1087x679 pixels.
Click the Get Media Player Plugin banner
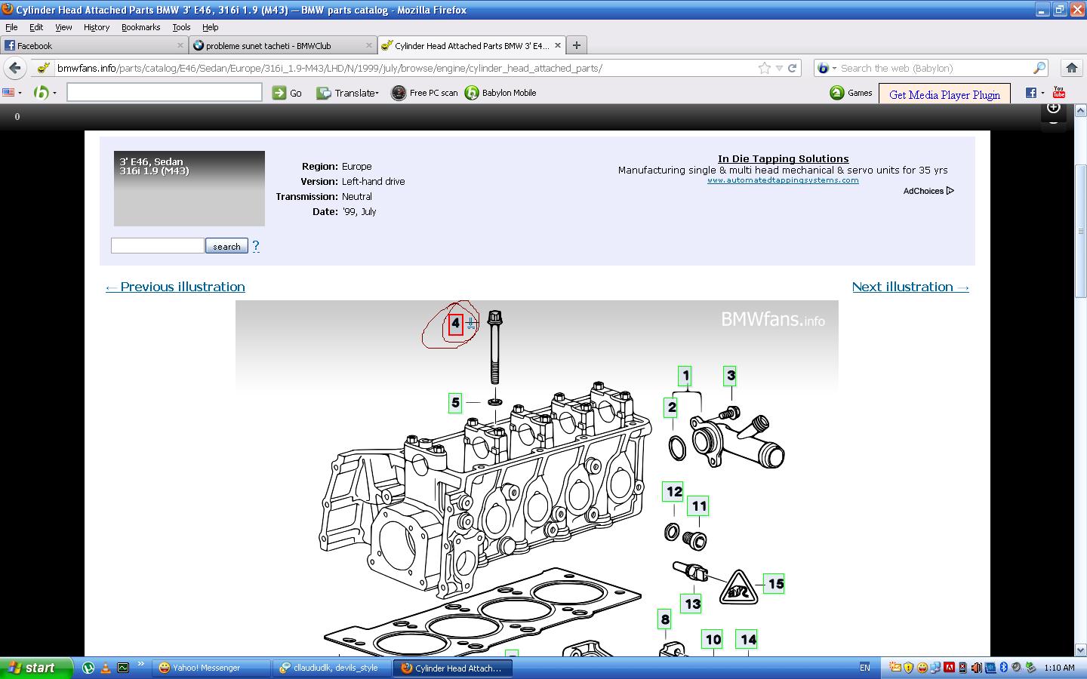(x=944, y=94)
